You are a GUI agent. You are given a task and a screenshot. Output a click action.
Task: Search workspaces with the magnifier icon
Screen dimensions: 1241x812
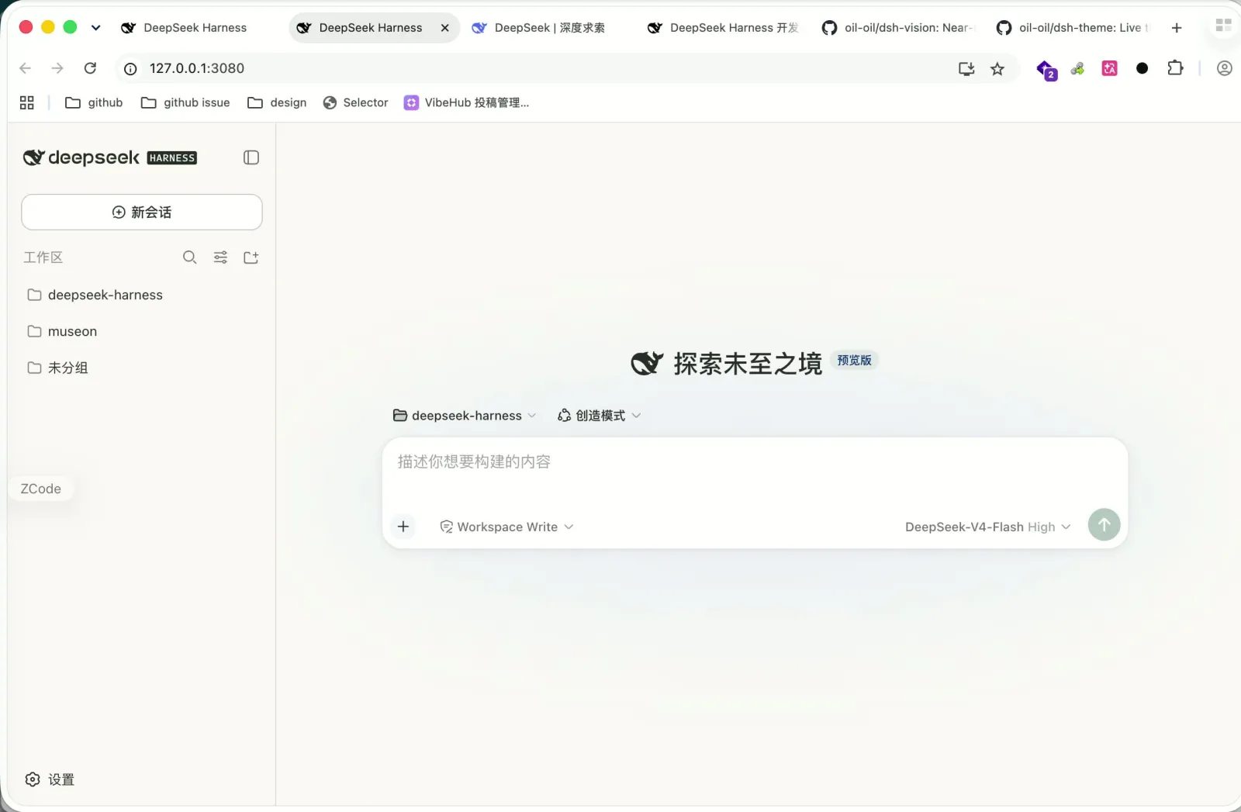tap(189, 257)
